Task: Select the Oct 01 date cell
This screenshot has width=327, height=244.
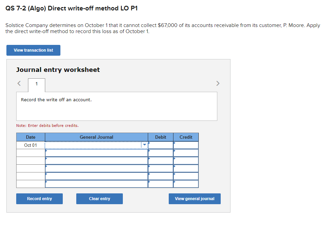Action: [x=30, y=145]
